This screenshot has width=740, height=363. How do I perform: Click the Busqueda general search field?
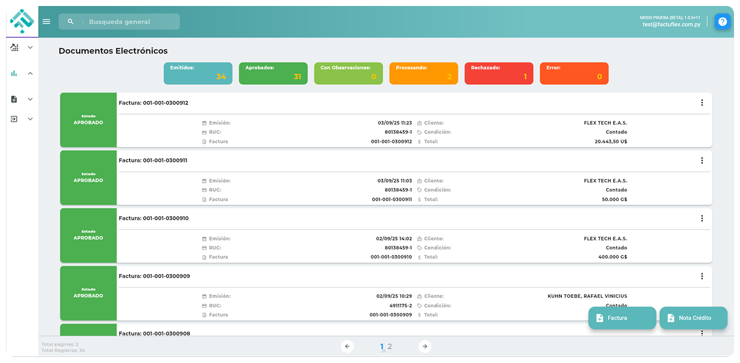(129, 21)
